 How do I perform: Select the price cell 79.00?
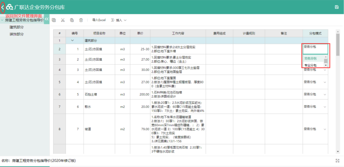coord(140,129)
